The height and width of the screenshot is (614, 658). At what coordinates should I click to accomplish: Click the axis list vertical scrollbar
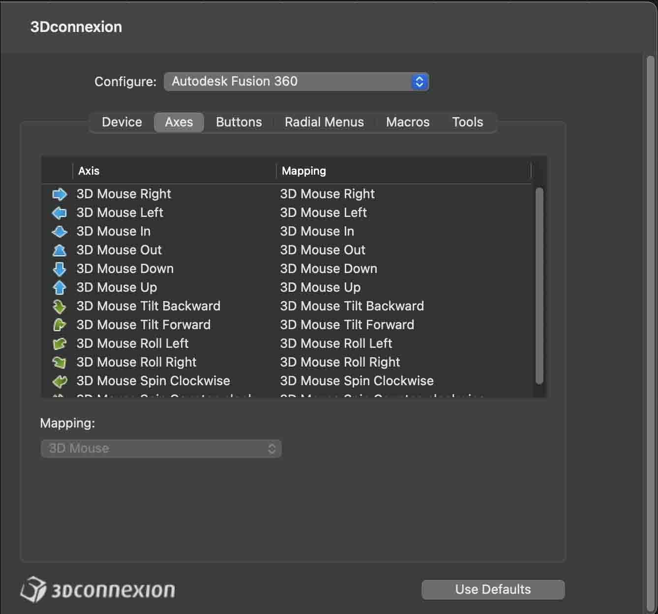[539, 285]
